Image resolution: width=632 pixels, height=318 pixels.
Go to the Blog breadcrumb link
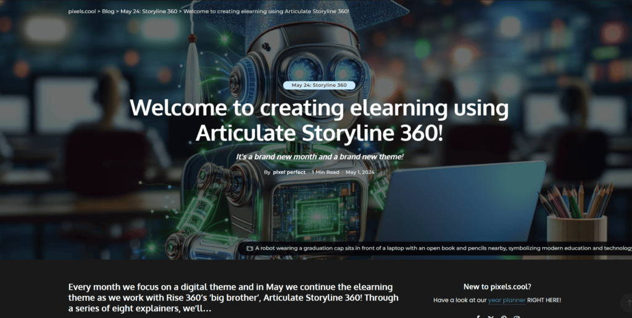click(x=108, y=11)
